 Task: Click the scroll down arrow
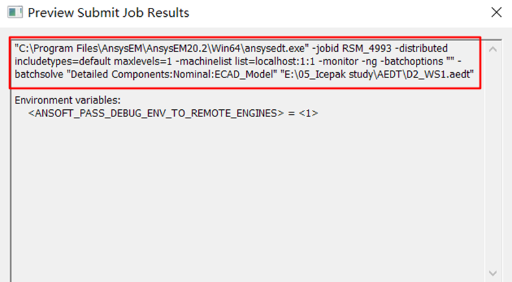pos(493,273)
